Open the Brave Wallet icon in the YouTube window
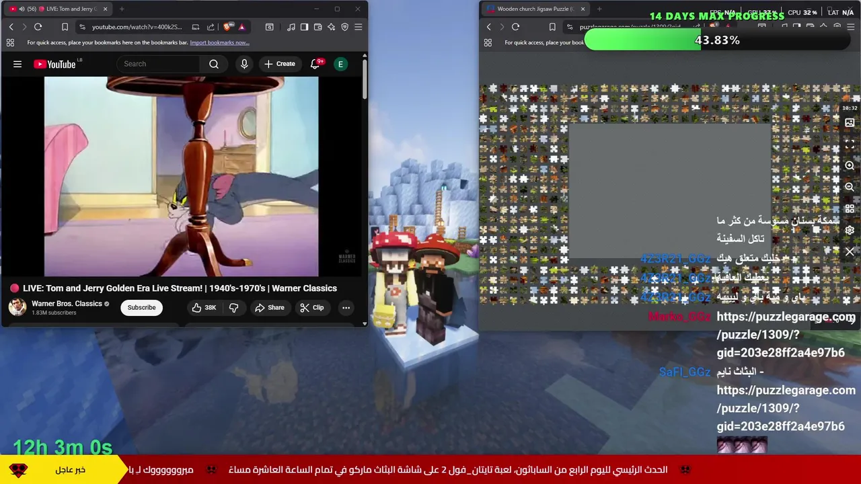861x484 pixels. [x=317, y=27]
